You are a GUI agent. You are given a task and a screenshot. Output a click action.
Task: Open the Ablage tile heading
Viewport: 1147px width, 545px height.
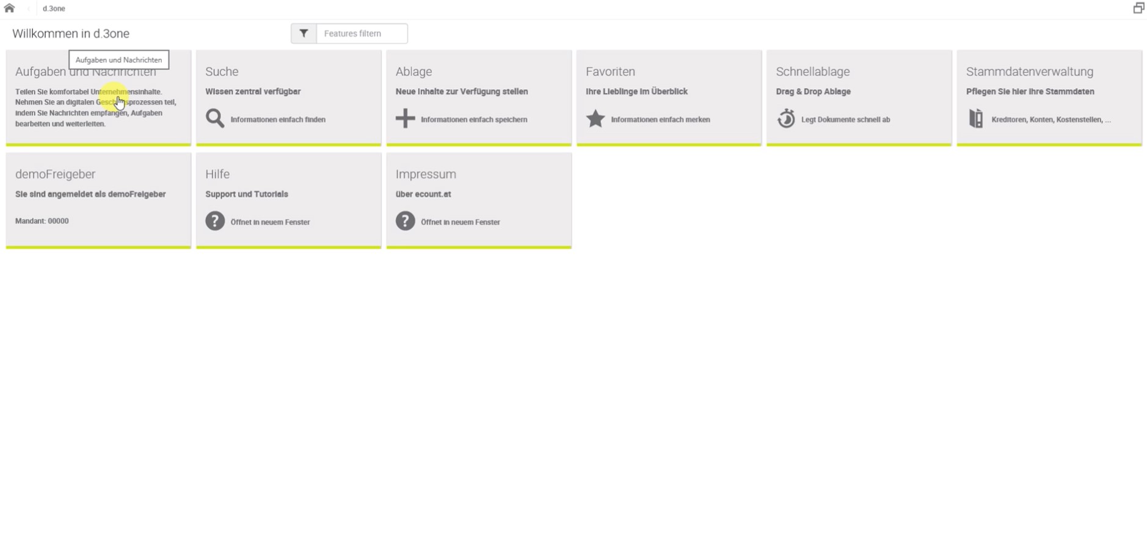pyautogui.click(x=413, y=71)
